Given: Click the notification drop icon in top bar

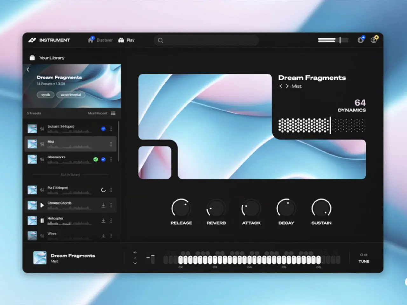Looking at the screenshot, I should (360, 40).
